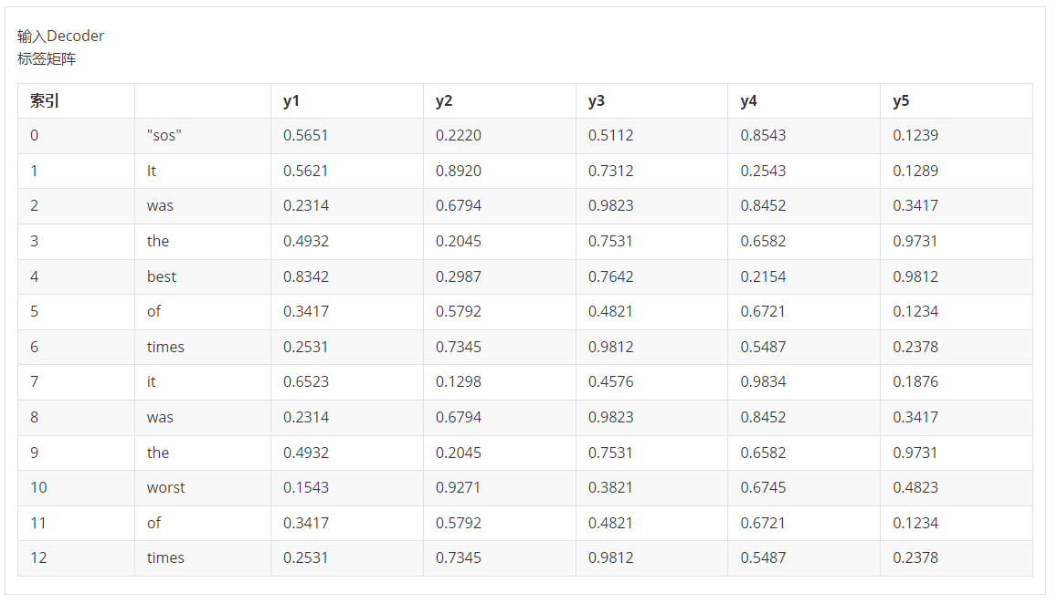The width and height of the screenshot is (1058, 604).
Task: Click the y4 column header
Action: pyautogui.click(x=749, y=101)
